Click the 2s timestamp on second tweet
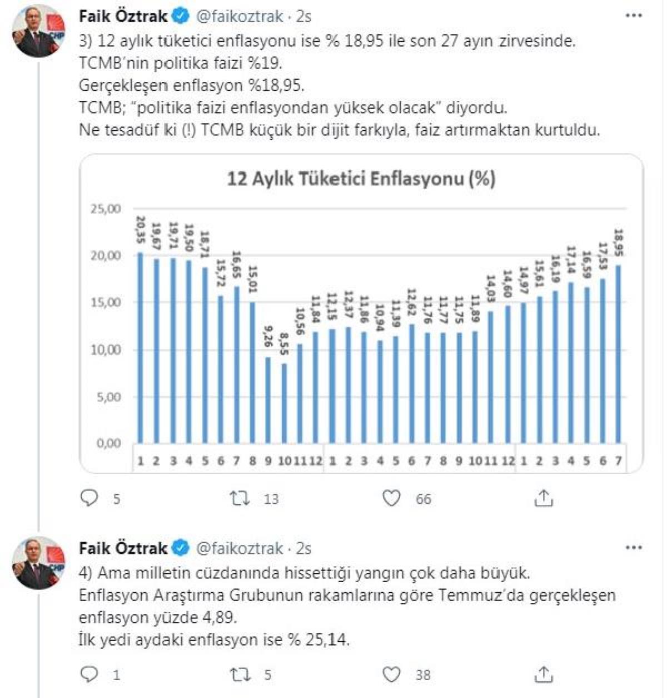This screenshot has width=667, height=698. tap(303, 548)
